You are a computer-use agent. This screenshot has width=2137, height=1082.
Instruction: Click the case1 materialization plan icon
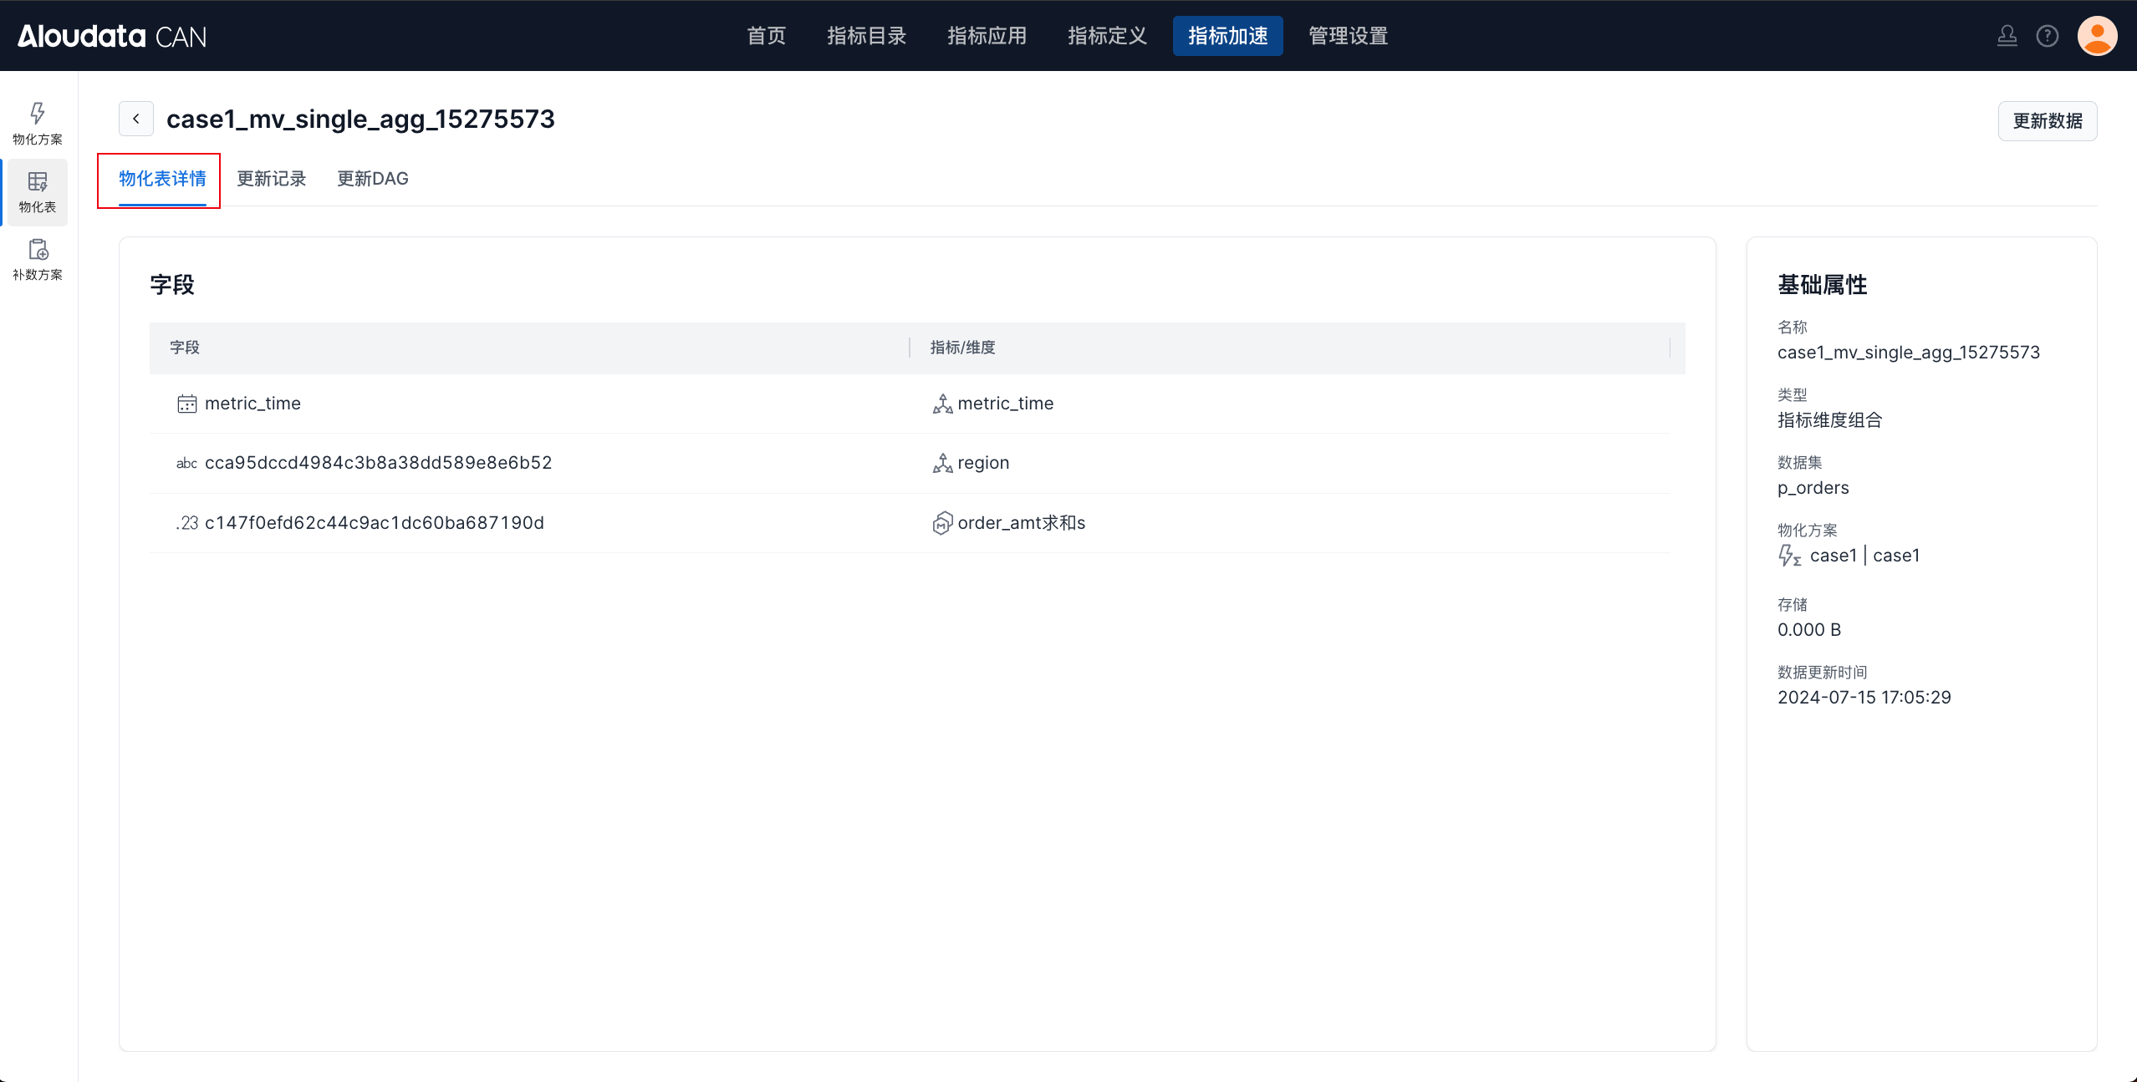coord(1789,556)
